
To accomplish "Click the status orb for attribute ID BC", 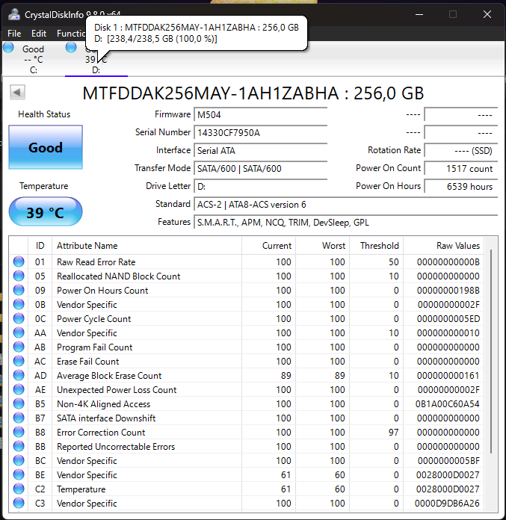I will (x=19, y=461).
